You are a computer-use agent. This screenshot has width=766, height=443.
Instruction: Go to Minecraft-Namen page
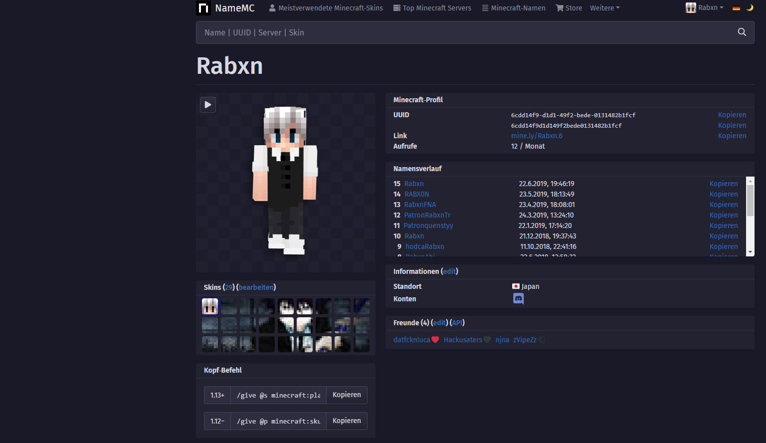(x=514, y=8)
